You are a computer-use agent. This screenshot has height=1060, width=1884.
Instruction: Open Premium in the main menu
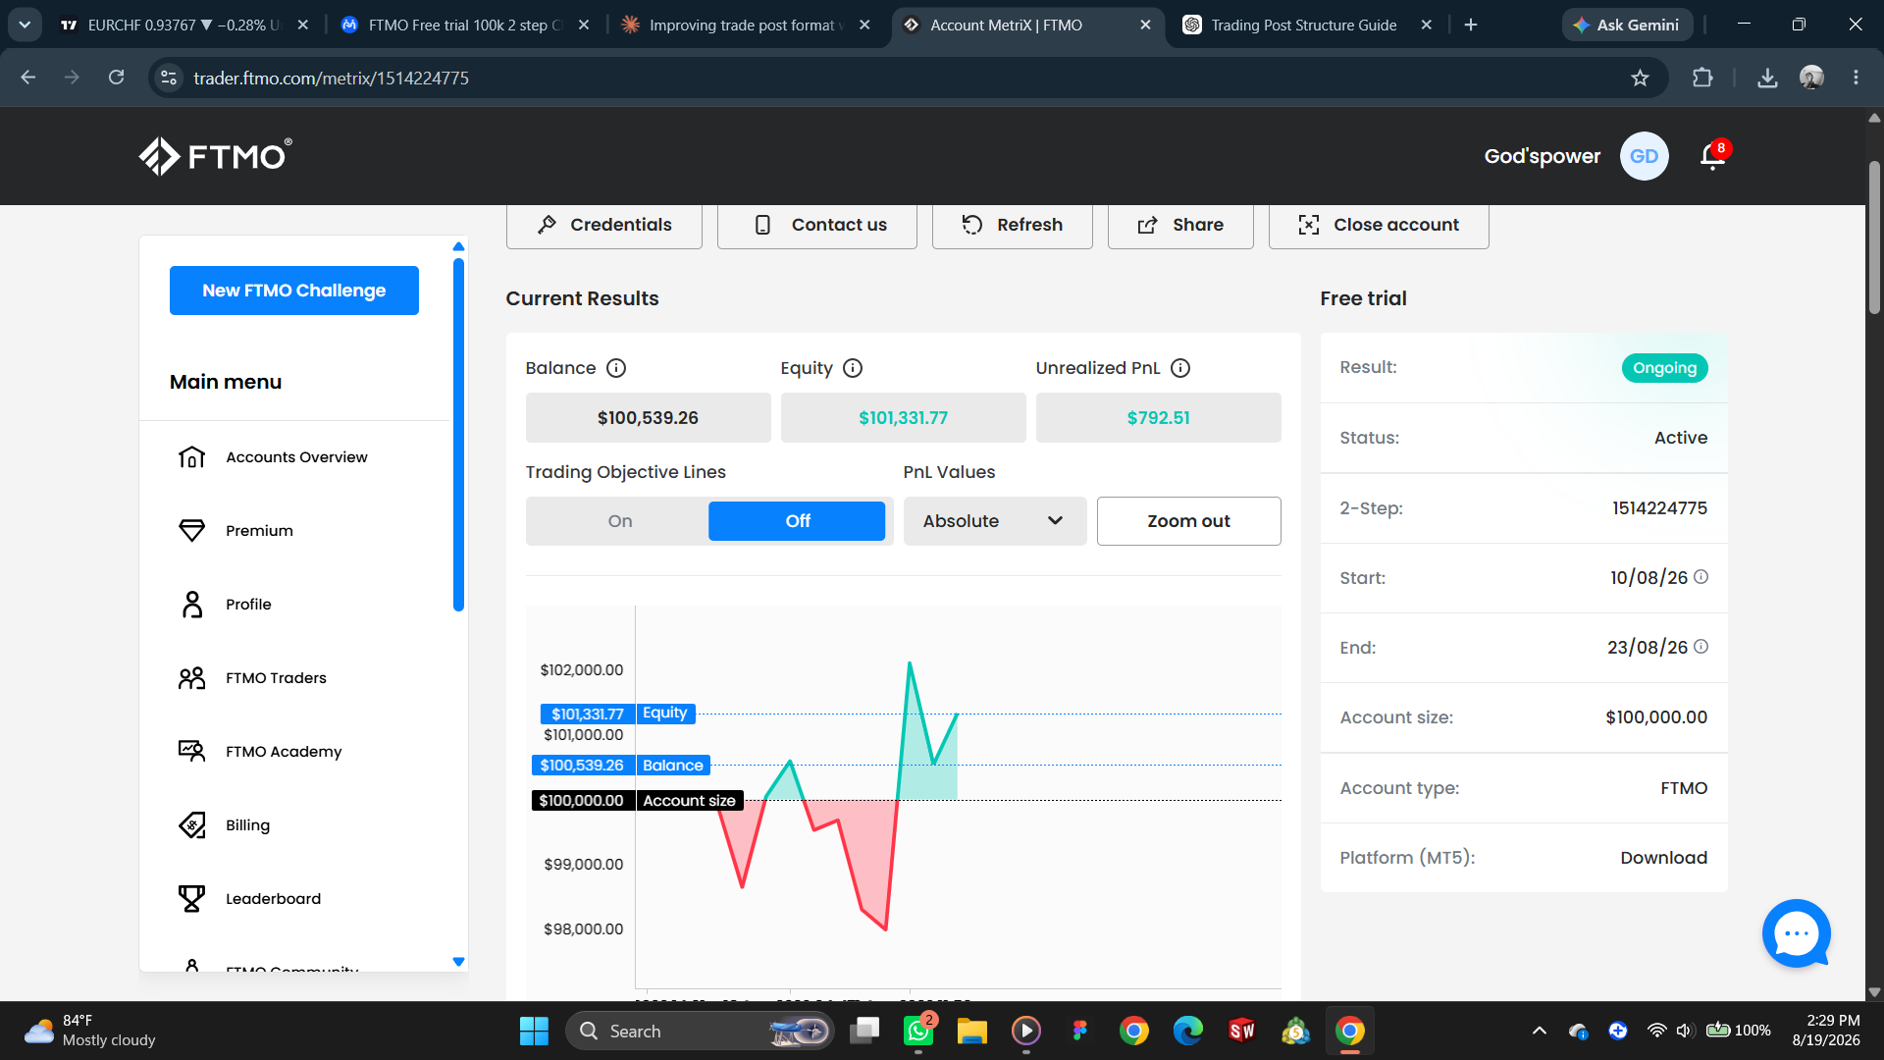(259, 531)
